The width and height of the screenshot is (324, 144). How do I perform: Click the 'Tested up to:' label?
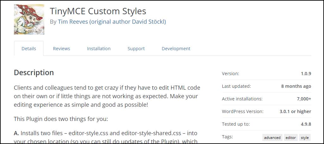click(x=236, y=124)
